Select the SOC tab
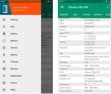 (76, 15)
